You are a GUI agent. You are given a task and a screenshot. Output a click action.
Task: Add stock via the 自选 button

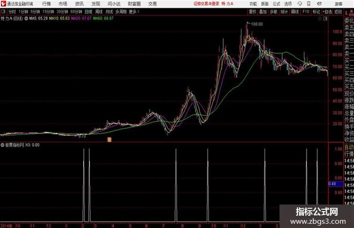(x=327, y=12)
